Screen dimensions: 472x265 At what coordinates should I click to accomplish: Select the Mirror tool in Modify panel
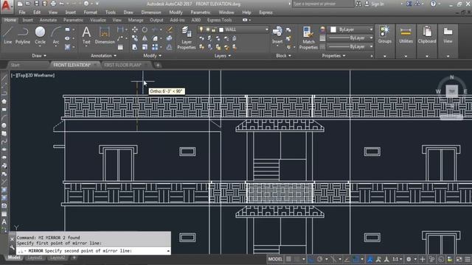145,38
